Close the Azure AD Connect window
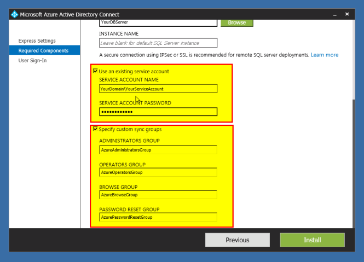 pyautogui.click(x=347, y=14)
